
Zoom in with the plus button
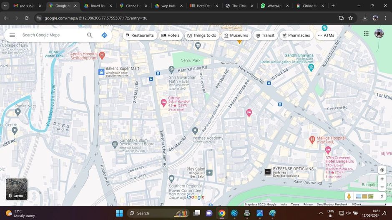point(382,179)
